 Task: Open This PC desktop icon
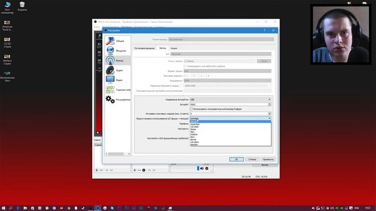(7, 8)
